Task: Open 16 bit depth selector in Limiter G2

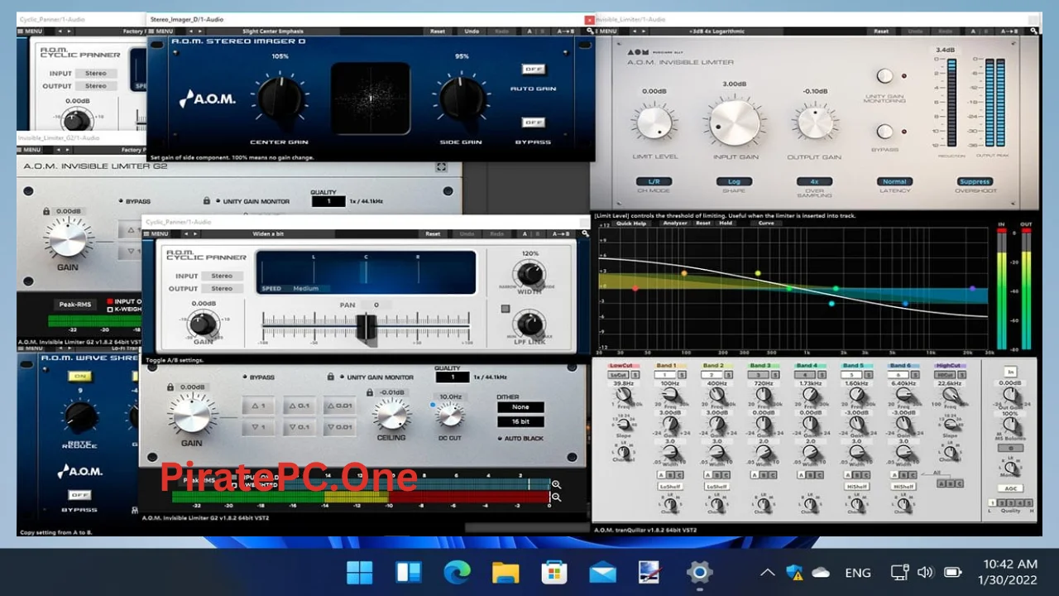Action: pyautogui.click(x=520, y=422)
